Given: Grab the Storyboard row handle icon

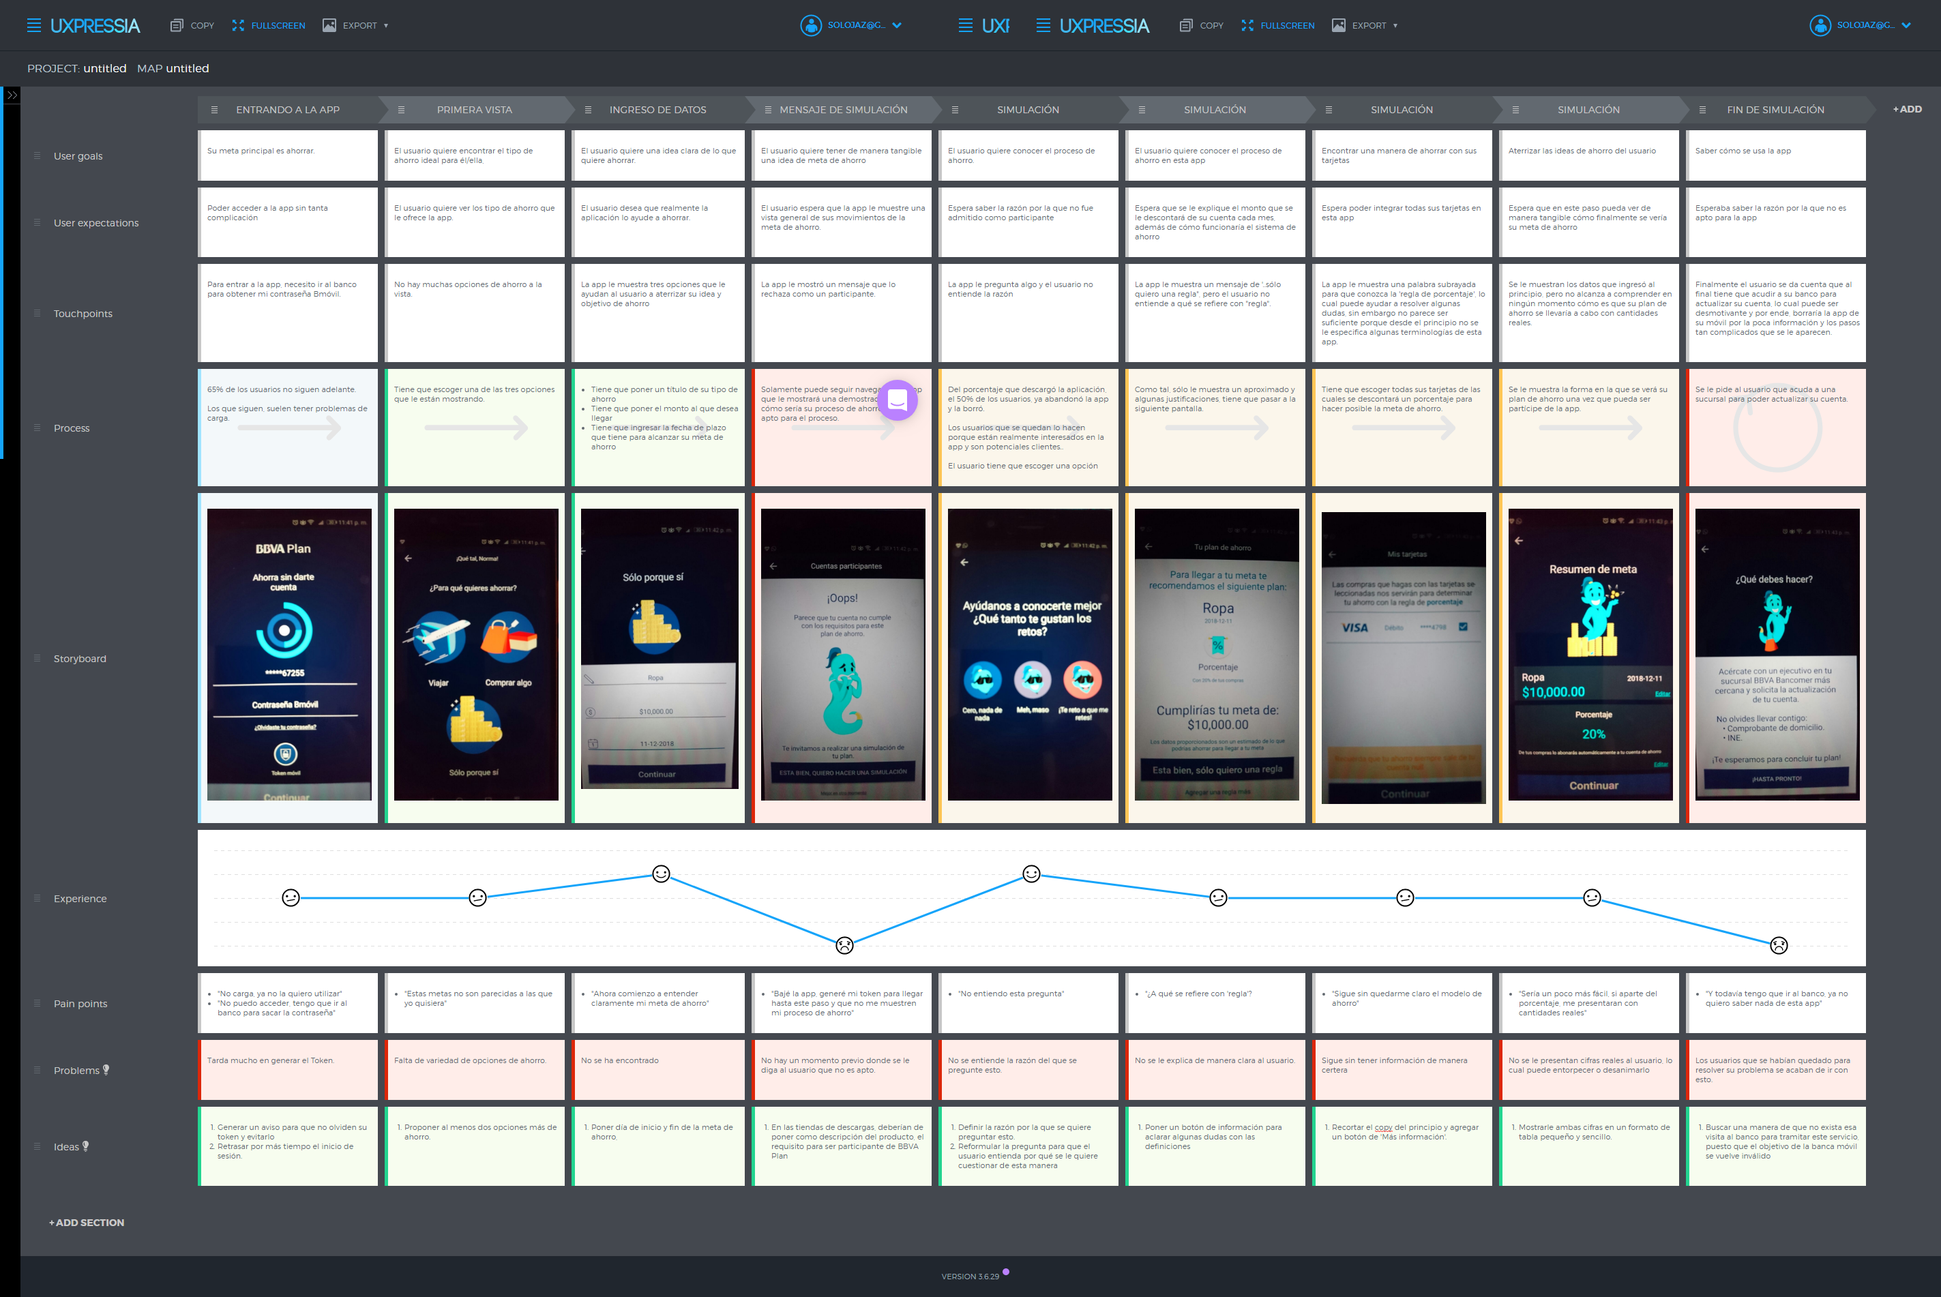Looking at the screenshot, I should [x=36, y=659].
